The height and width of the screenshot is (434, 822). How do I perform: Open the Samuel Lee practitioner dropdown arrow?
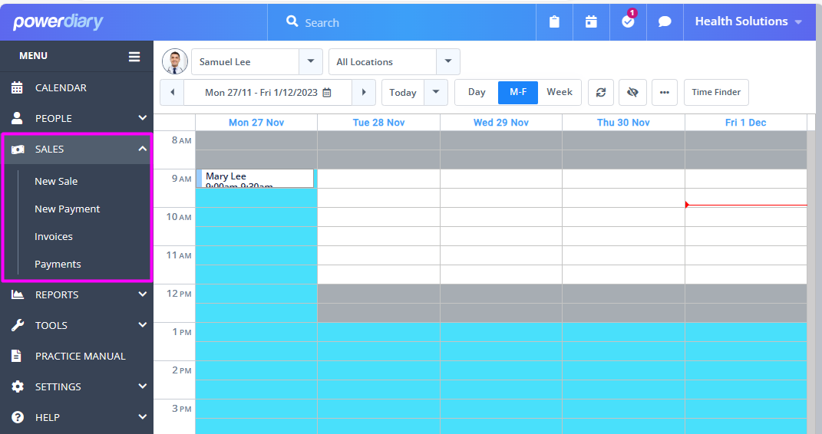(311, 61)
